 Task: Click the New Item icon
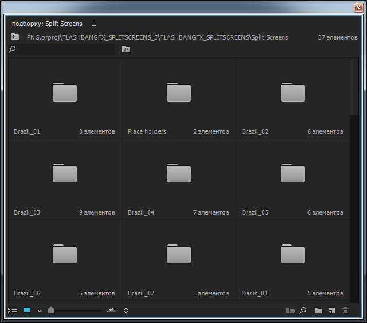pos(331,310)
